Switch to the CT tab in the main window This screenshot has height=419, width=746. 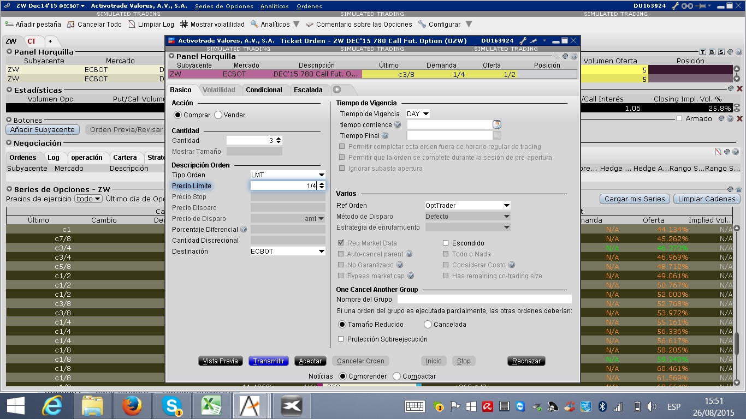(32, 41)
